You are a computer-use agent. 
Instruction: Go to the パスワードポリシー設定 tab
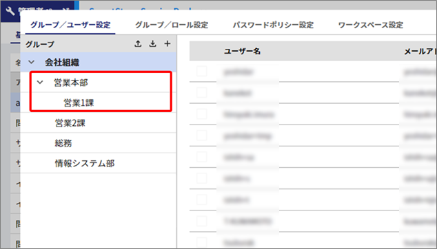point(273,25)
